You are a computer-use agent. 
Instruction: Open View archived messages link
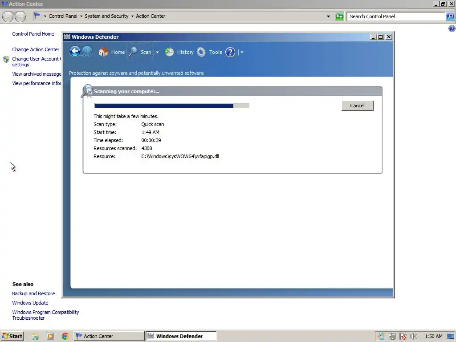tap(37, 74)
